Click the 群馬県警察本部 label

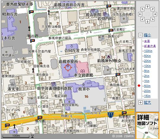pos(20,4)
